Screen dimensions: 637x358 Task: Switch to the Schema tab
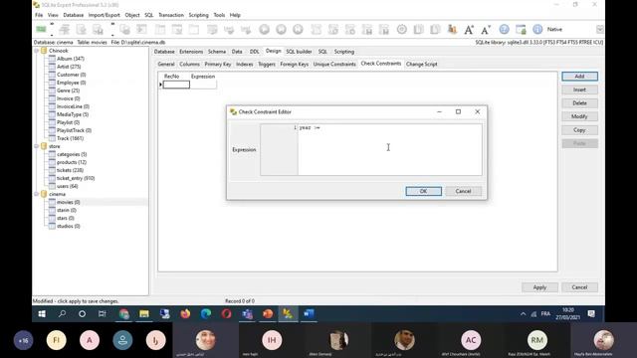(217, 52)
